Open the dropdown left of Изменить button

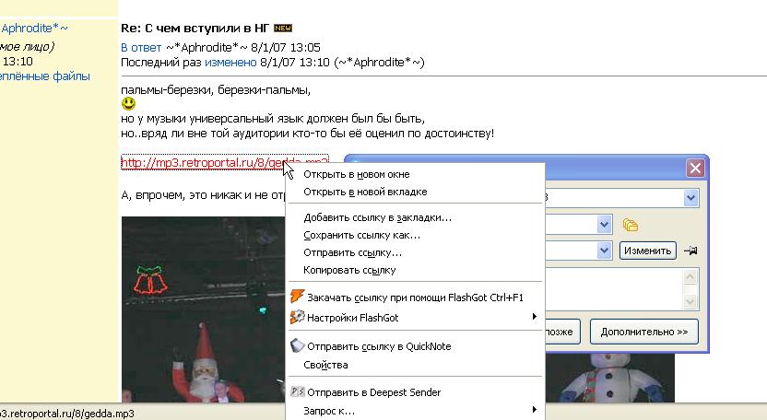[604, 251]
